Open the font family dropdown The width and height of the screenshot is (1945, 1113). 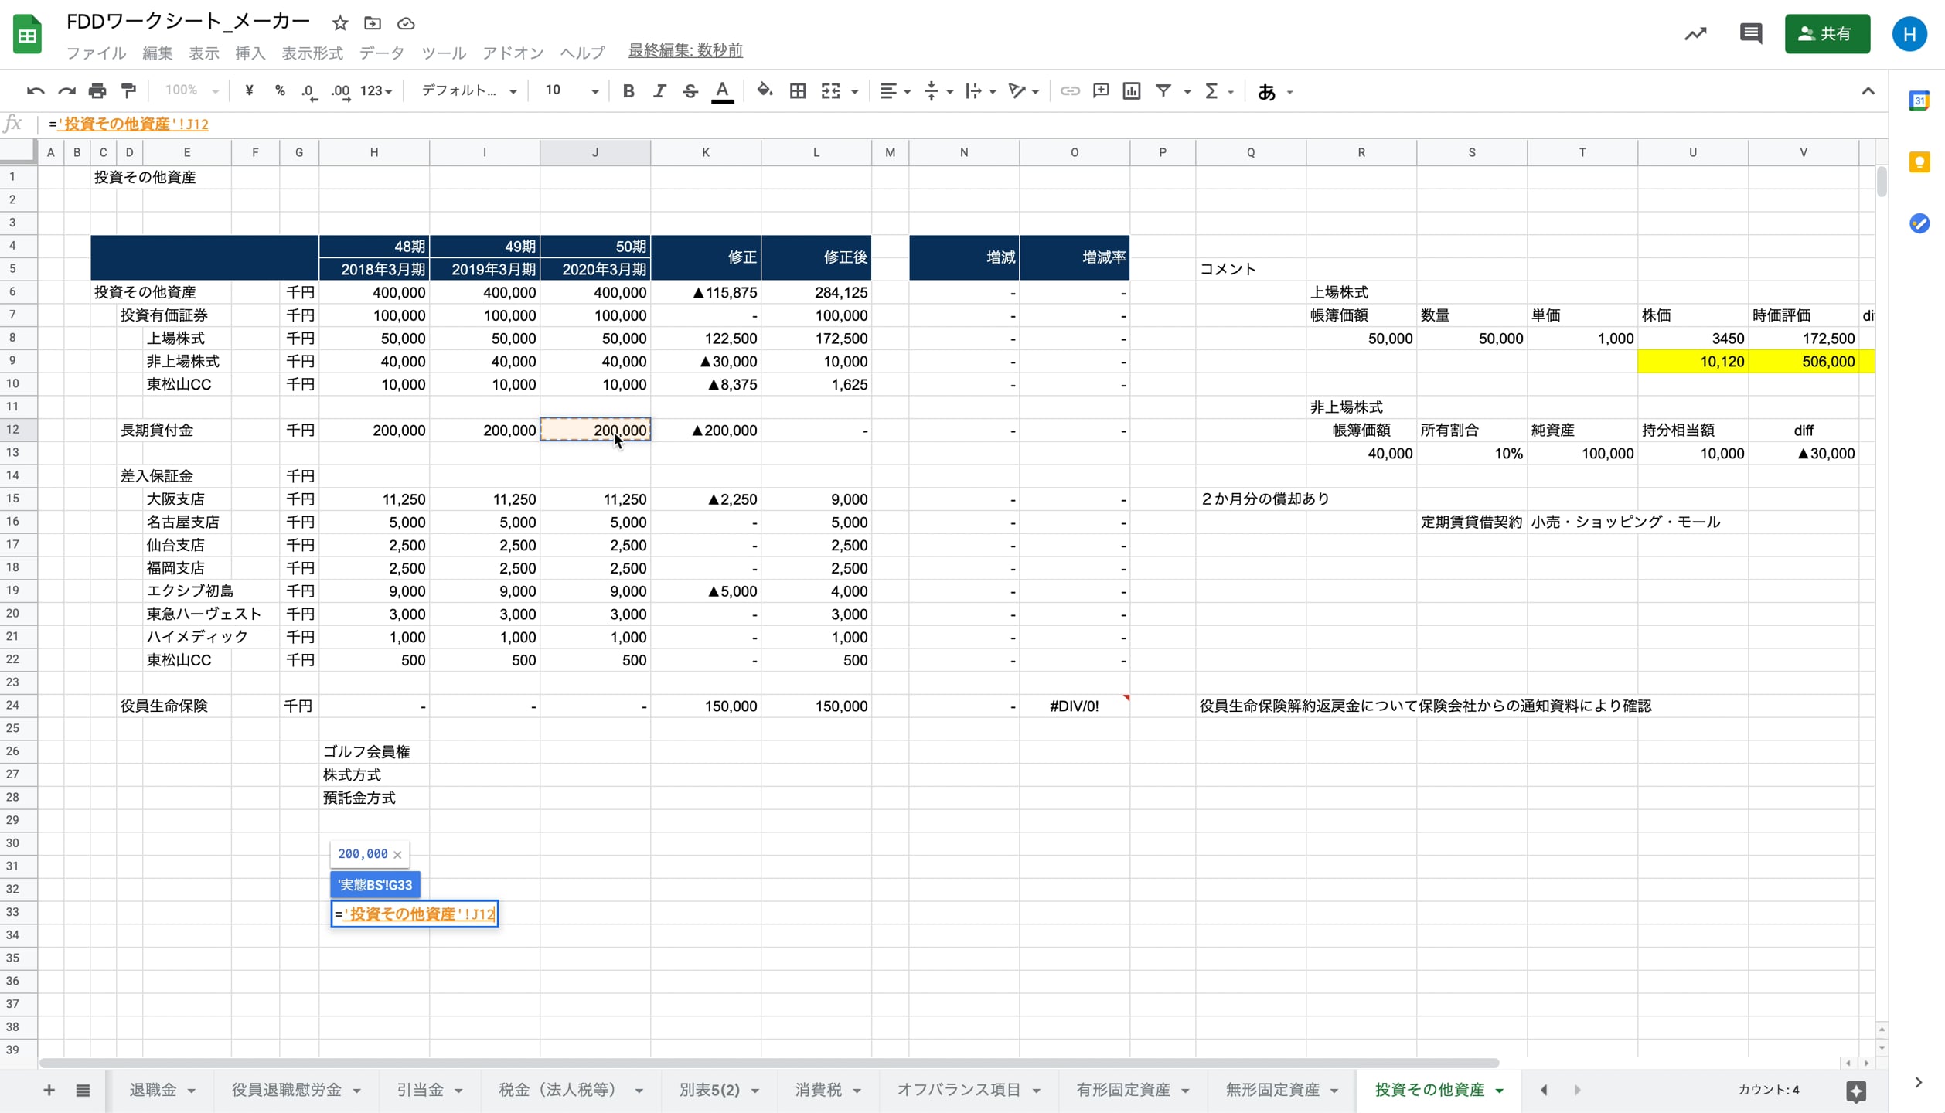point(468,91)
